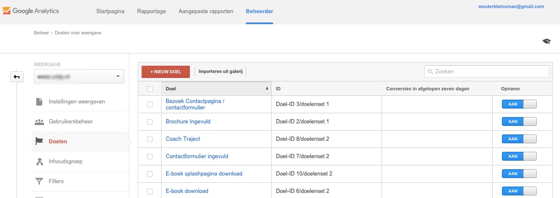Toggle recording for E-book download goal
Viewport: 560px width, 198px height.
[519, 191]
